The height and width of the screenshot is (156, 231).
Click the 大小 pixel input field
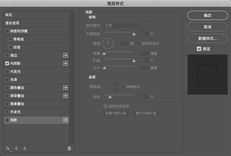pyautogui.click(x=144, y=68)
